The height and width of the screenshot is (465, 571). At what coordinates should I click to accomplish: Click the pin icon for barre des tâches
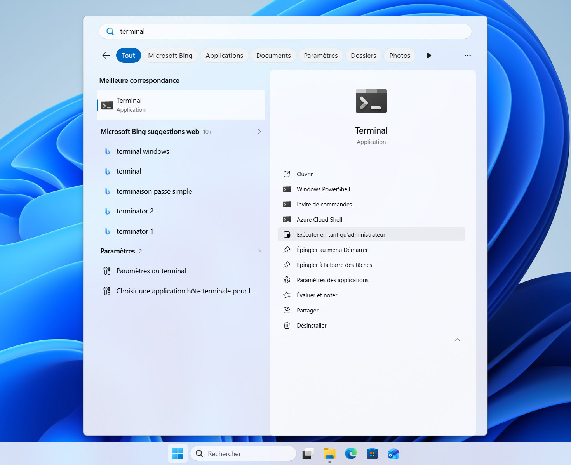coord(287,265)
